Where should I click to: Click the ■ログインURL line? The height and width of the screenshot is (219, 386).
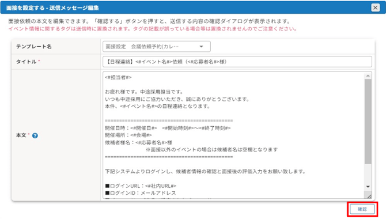click(141, 186)
